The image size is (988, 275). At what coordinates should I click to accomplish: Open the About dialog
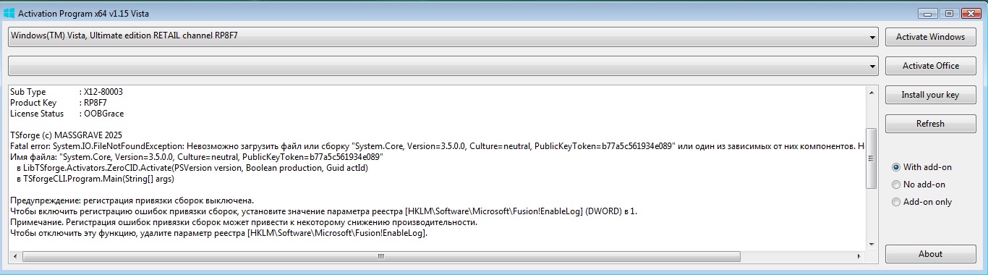point(930,254)
